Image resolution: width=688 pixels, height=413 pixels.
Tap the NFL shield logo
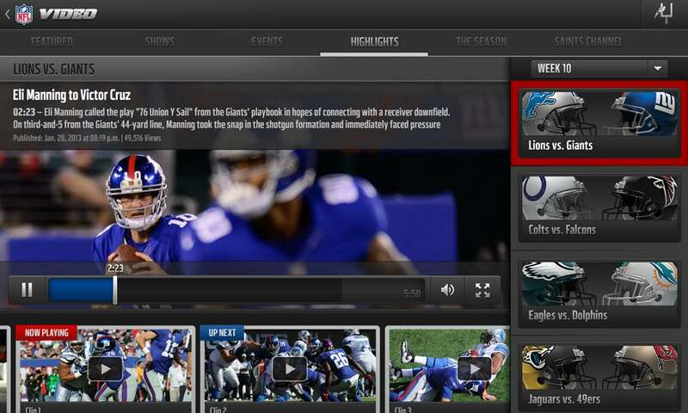tap(24, 13)
